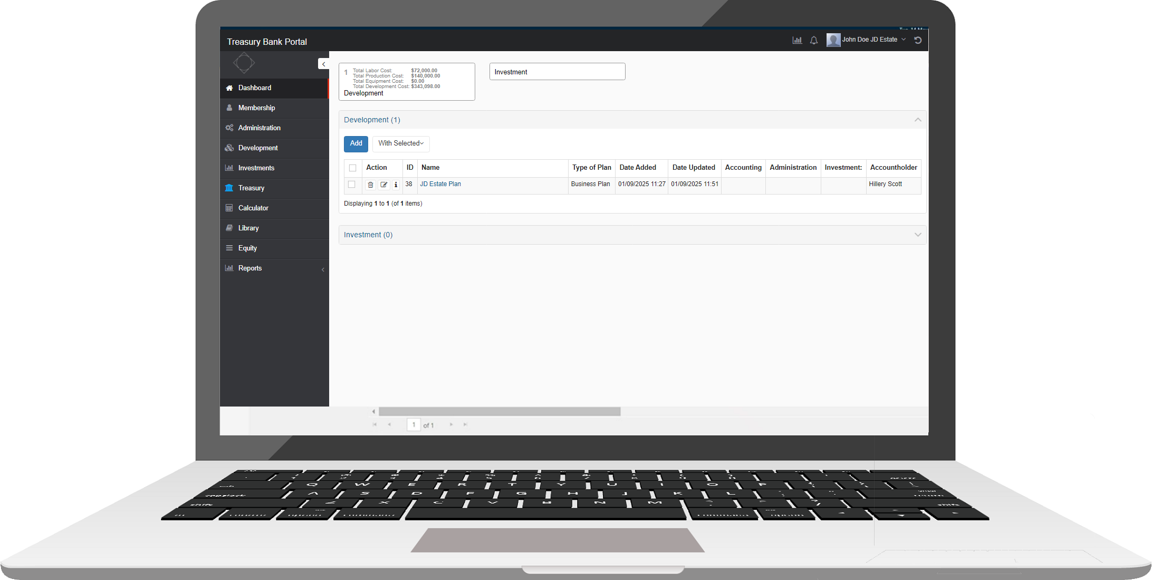The width and height of the screenshot is (1152, 580).
Task: Click the portal logo emblem in the sidebar
Action: click(x=244, y=63)
